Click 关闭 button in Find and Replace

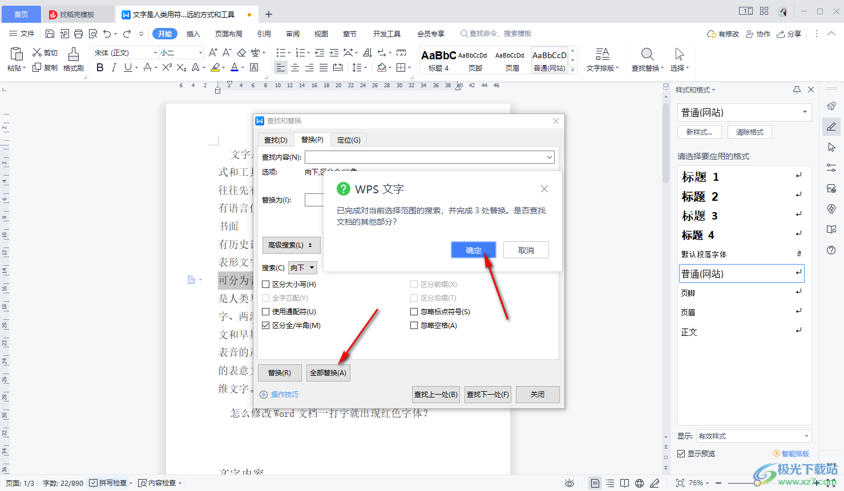tap(538, 394)
